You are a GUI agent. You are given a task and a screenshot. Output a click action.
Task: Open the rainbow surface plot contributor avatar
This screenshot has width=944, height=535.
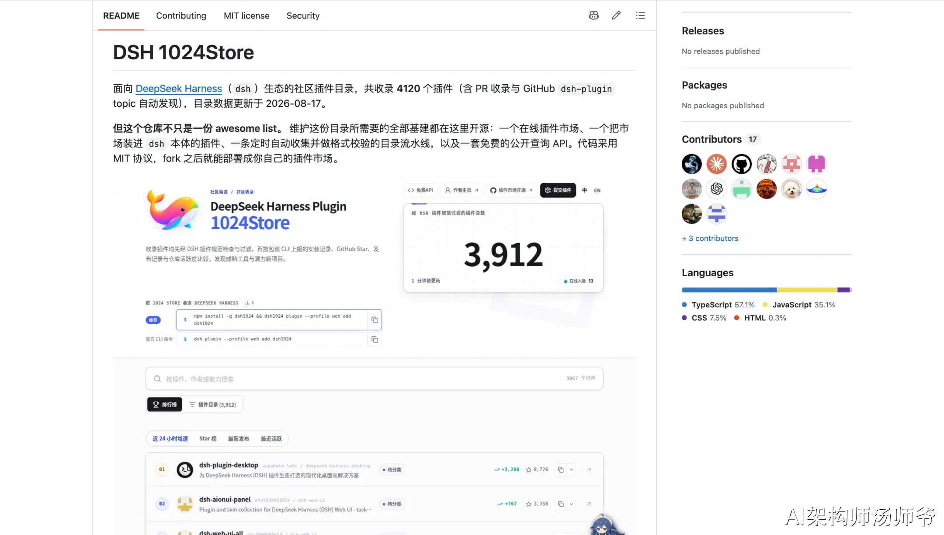[816, 189]
